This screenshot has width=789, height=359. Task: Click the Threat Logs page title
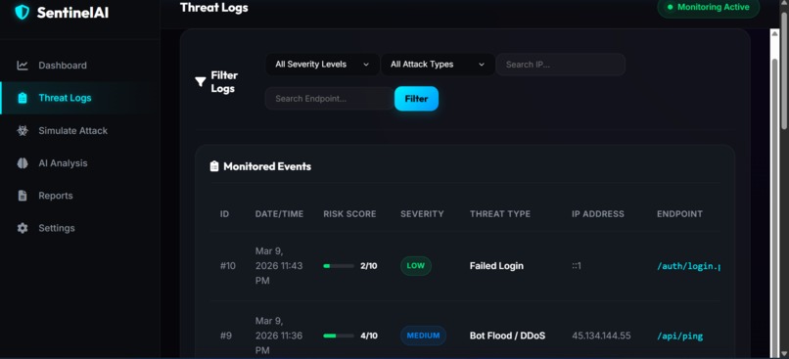[x=213, y=8]
